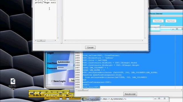183x102 pixels.
Task: Minimize the window below the scan panel
Action: [173, 29]
